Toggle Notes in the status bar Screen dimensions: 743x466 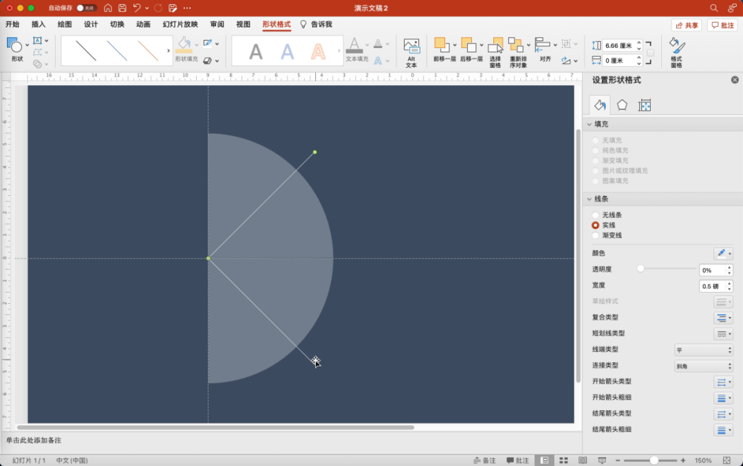484,461
